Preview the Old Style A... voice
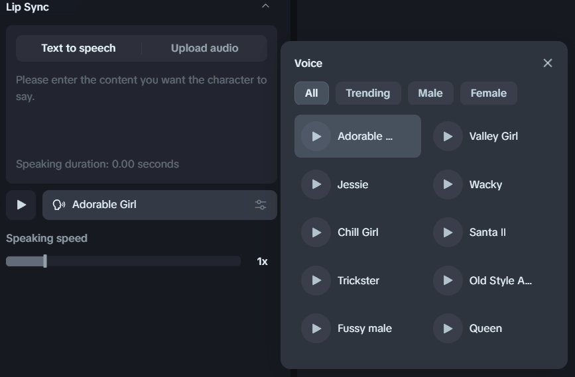This screenshot has height=377, width=575. click(x=448, y=280)
